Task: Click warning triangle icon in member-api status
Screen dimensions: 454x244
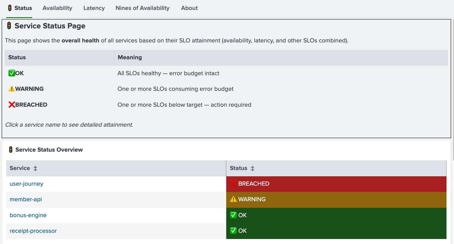Action: [x=233, y=199]
